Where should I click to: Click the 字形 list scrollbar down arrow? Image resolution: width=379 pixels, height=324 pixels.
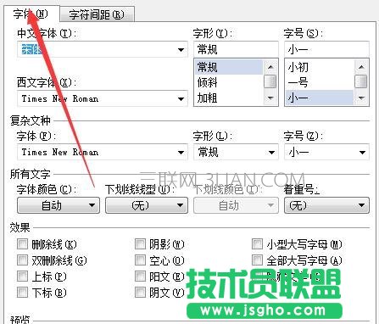(270, 98)
